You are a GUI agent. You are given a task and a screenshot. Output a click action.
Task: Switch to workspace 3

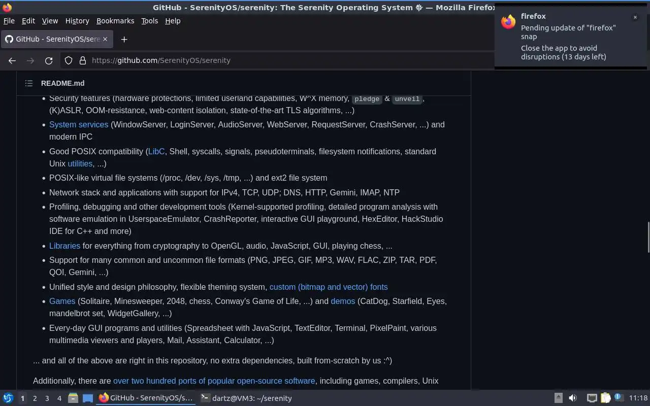[x=47, y=398]
